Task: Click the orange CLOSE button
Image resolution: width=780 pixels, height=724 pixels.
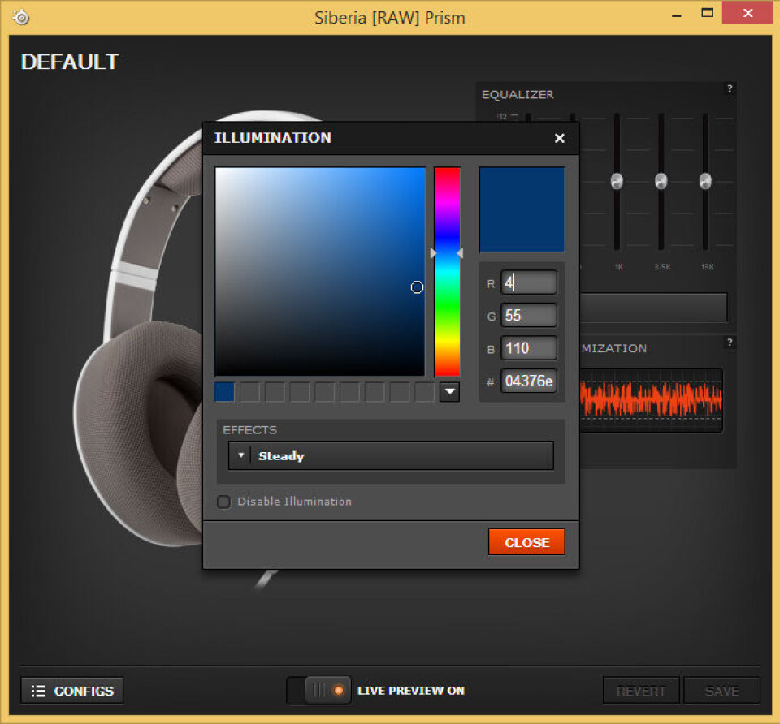Action: point(526,541)
